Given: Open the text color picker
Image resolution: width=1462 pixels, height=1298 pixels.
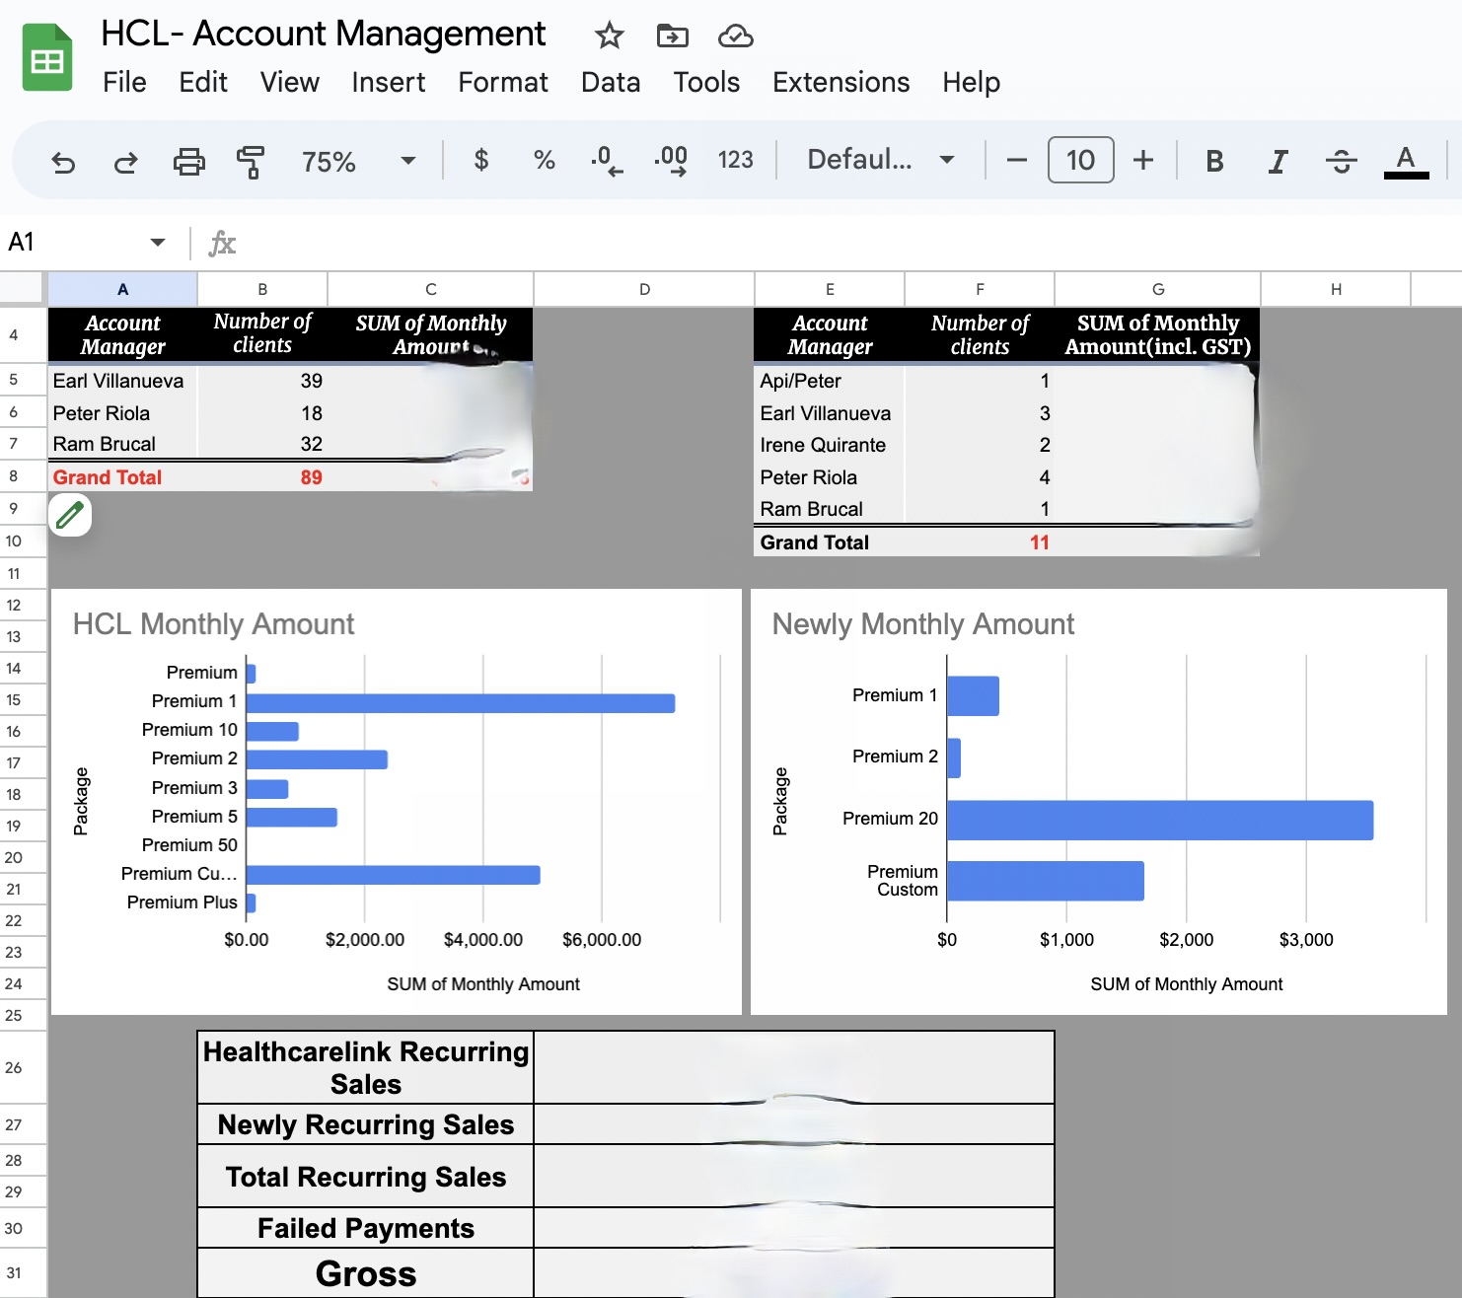Looking at the screenshot, I should [x=1406, y=161].
